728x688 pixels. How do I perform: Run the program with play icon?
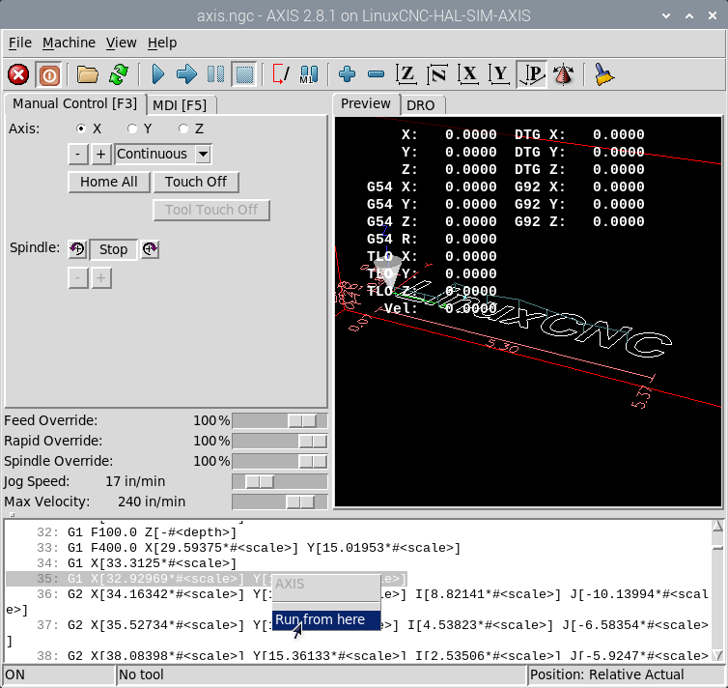coord(158,74)
